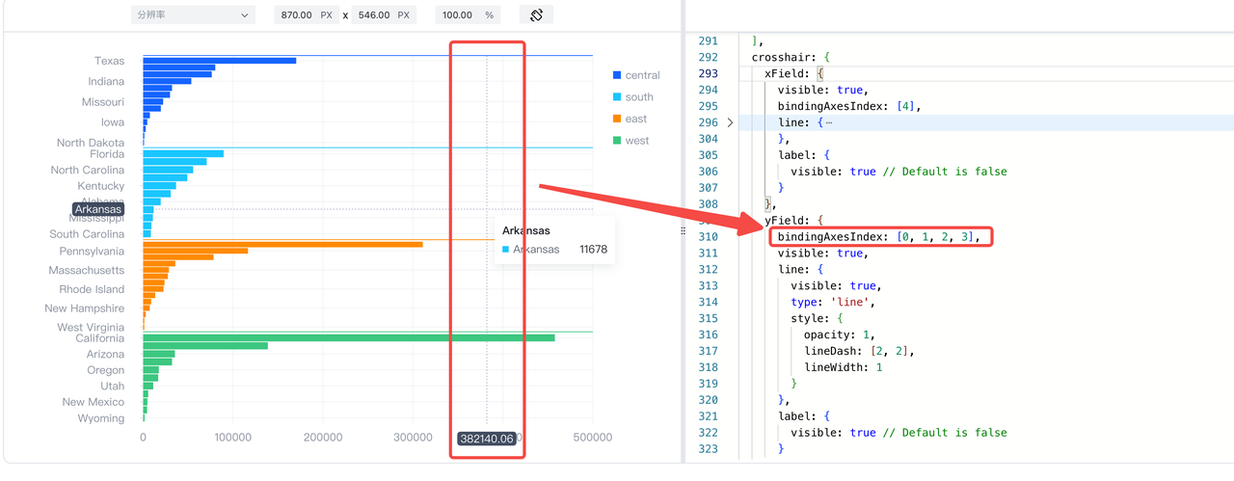Image resolution: width=1234 pixels, height=481 pixels.
Task: Open the 分辨率 resolution dropdown
Action: click(193, 15)
